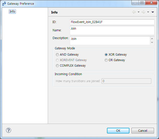This screenshot has height=139, width=159.
Task: Select the Info item in the left tree
Action: click(x=12, y=12)
